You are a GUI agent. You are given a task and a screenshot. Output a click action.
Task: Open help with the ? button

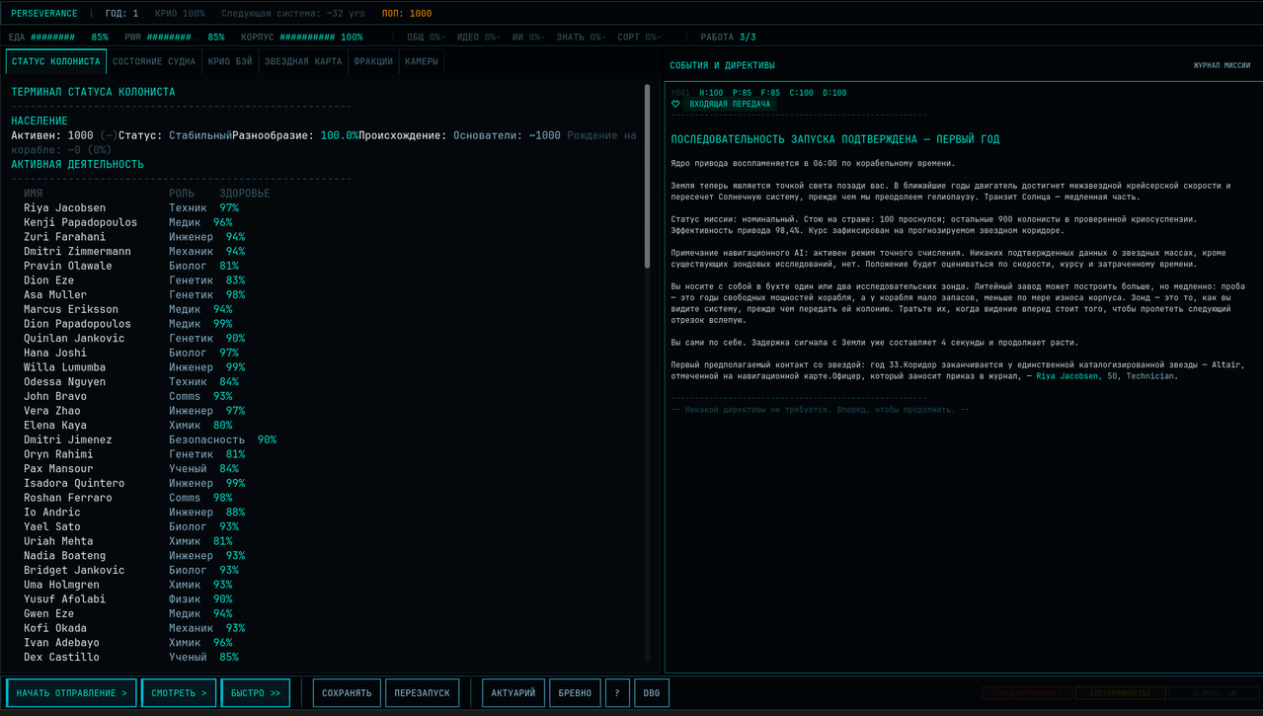click(617, 693)
